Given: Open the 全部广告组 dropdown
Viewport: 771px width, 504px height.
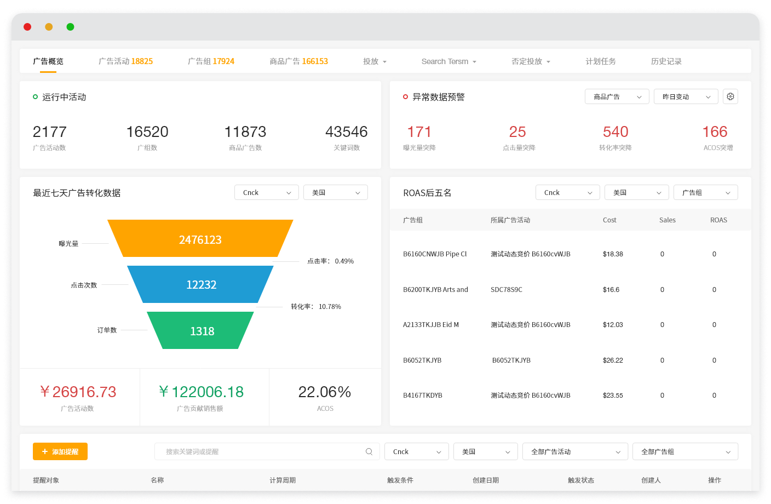Looking at the screenshot, I should click(x=685, y=451).
